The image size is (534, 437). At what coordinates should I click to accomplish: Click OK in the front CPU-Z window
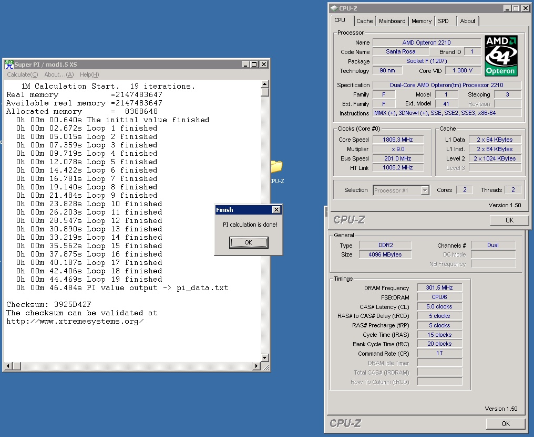pos(509,220)
